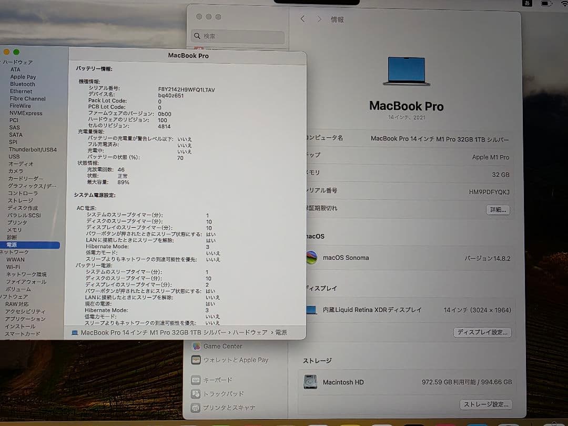Open ディスプレイ設定 via its button
The image size is (568, 426).
pos(482,332)
